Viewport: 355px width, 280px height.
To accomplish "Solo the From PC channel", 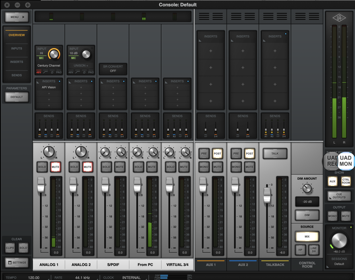I will [x=139, y=167].
